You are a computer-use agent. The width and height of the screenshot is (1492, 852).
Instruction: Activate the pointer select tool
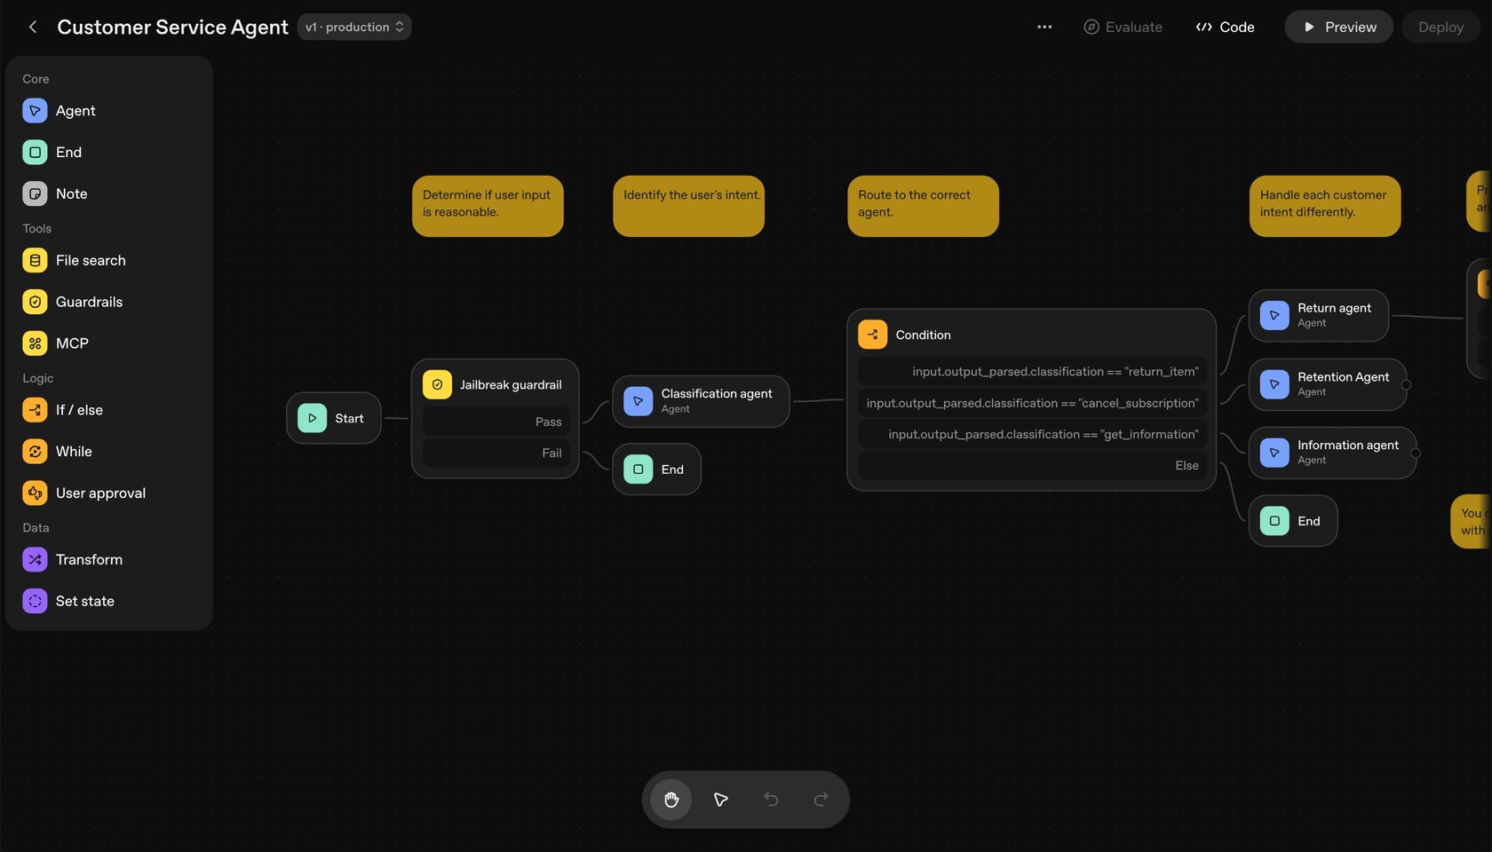point(721,800)
